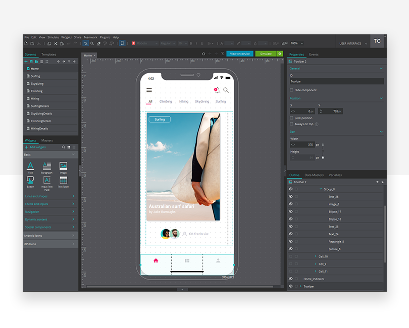Click the add screen plus icon

26,62
